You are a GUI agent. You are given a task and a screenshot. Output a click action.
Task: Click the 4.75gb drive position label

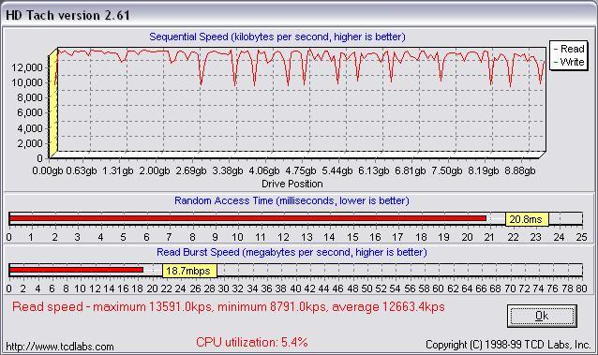coord(301,170)
